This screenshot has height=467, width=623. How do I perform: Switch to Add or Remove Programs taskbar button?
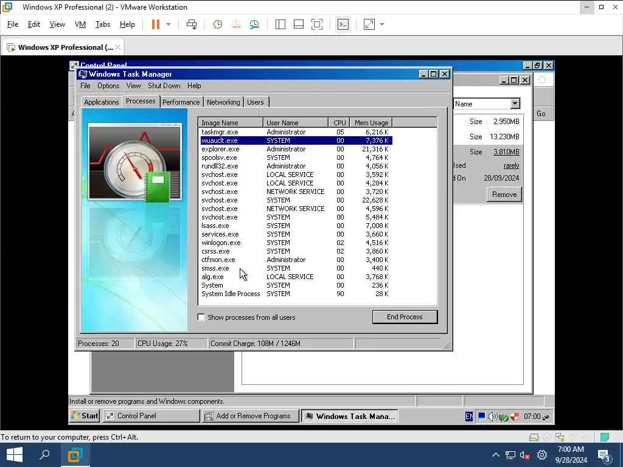[x=251, y=416]
